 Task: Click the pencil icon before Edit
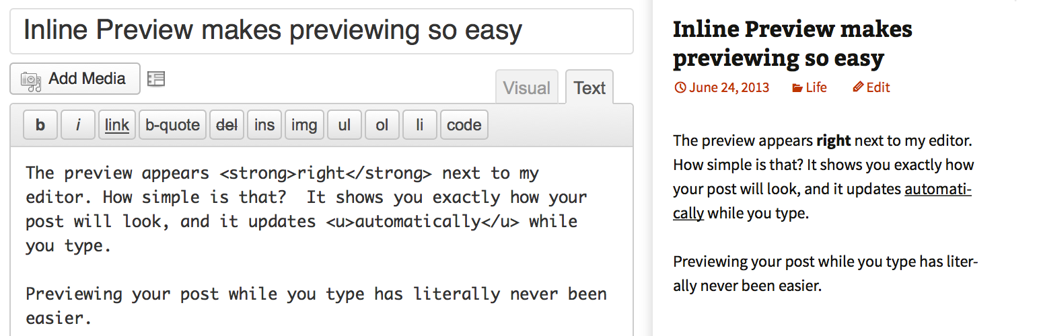[858, 87]
